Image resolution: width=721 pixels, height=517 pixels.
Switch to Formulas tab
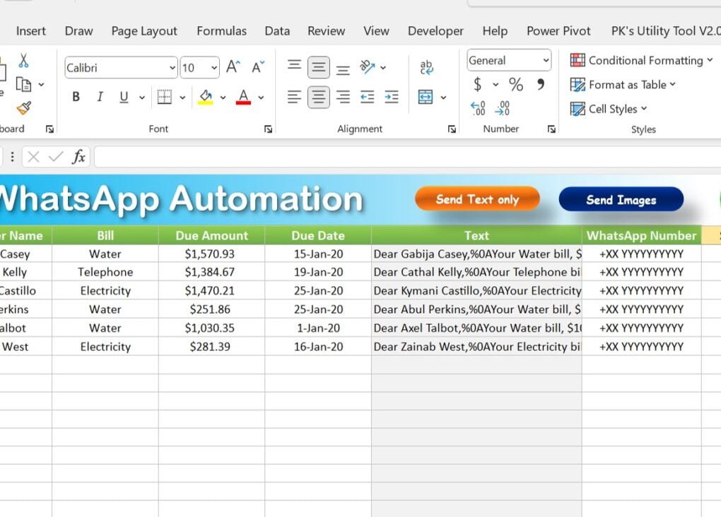point(222,31)
